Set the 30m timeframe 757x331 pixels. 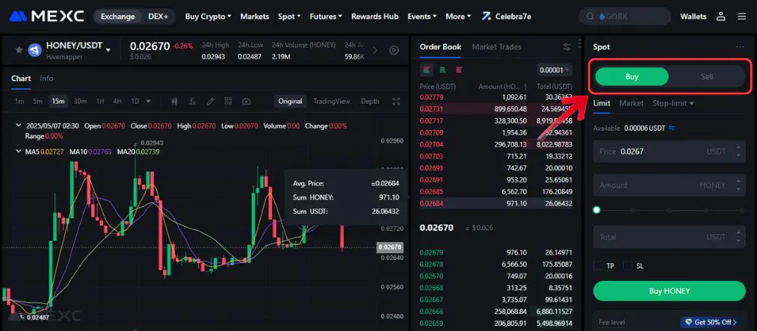(80, 102)
